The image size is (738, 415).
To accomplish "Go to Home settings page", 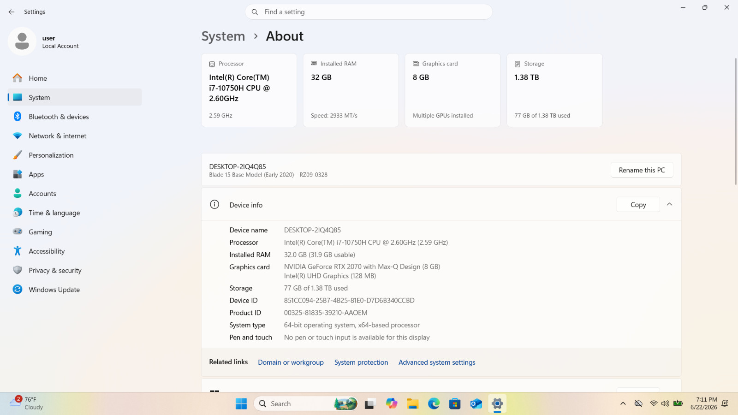I will point(75,78).
